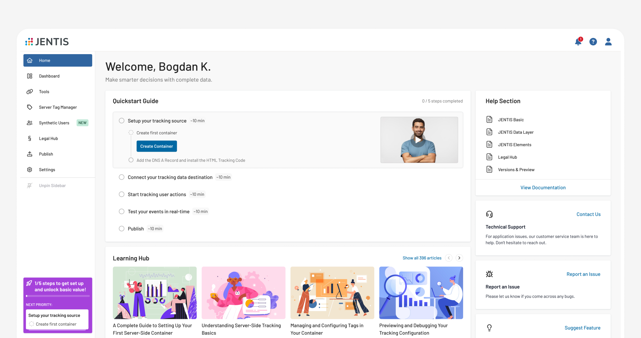Toggle the Add DNS A Record step circle
The width and height of the screenshot is (641, 338).
(x=131, y=160)
